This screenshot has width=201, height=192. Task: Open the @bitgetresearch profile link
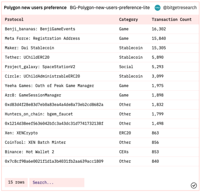(180, 8)
